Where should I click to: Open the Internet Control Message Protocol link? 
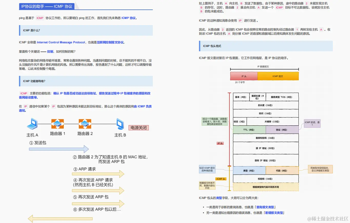[61, 42]
